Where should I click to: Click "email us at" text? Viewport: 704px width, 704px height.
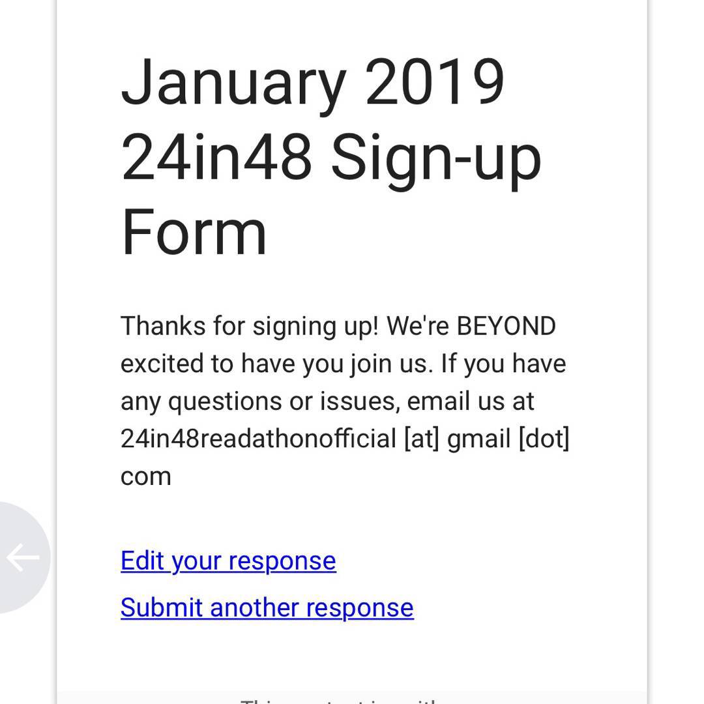pos(470,401)
